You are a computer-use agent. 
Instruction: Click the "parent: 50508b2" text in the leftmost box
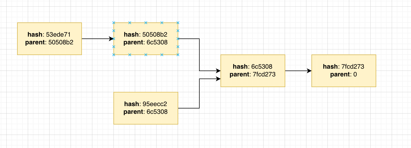coord(49,42)
